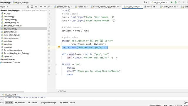
Task: Open the run configuration dropdown do_you_want
Action: (159, 2)
